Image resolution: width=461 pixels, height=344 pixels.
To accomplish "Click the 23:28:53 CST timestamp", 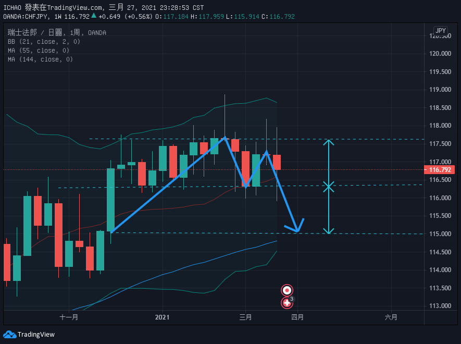I will [182, 7].
